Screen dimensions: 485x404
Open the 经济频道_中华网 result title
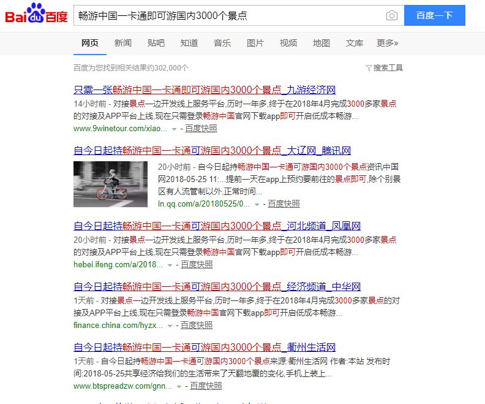pos(217,286)
